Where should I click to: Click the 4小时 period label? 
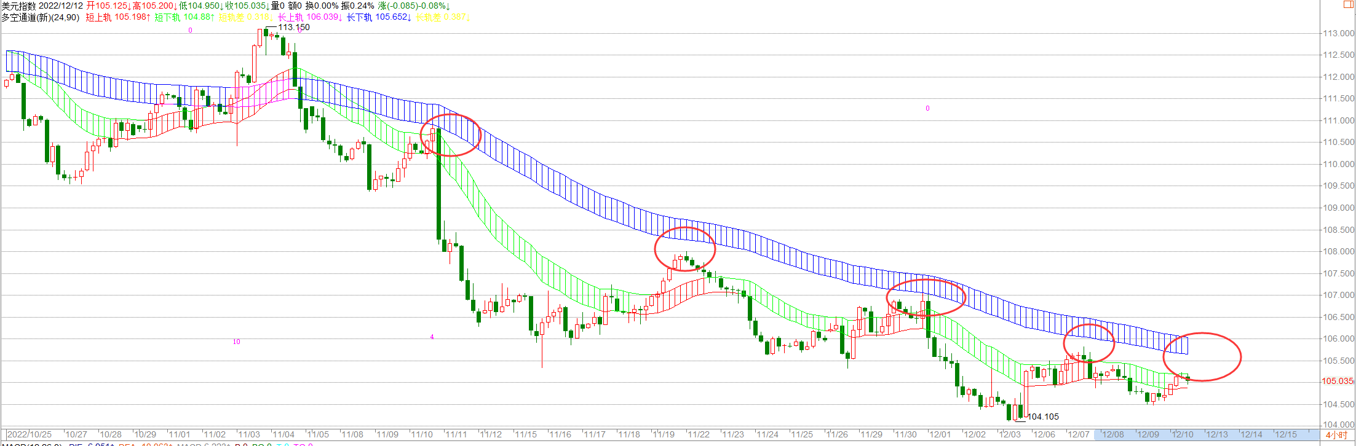[x=1336, y=434]
